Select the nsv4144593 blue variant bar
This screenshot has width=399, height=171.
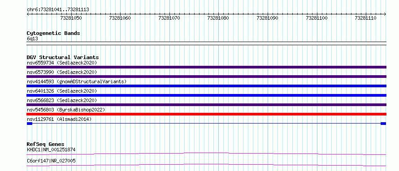206,86
